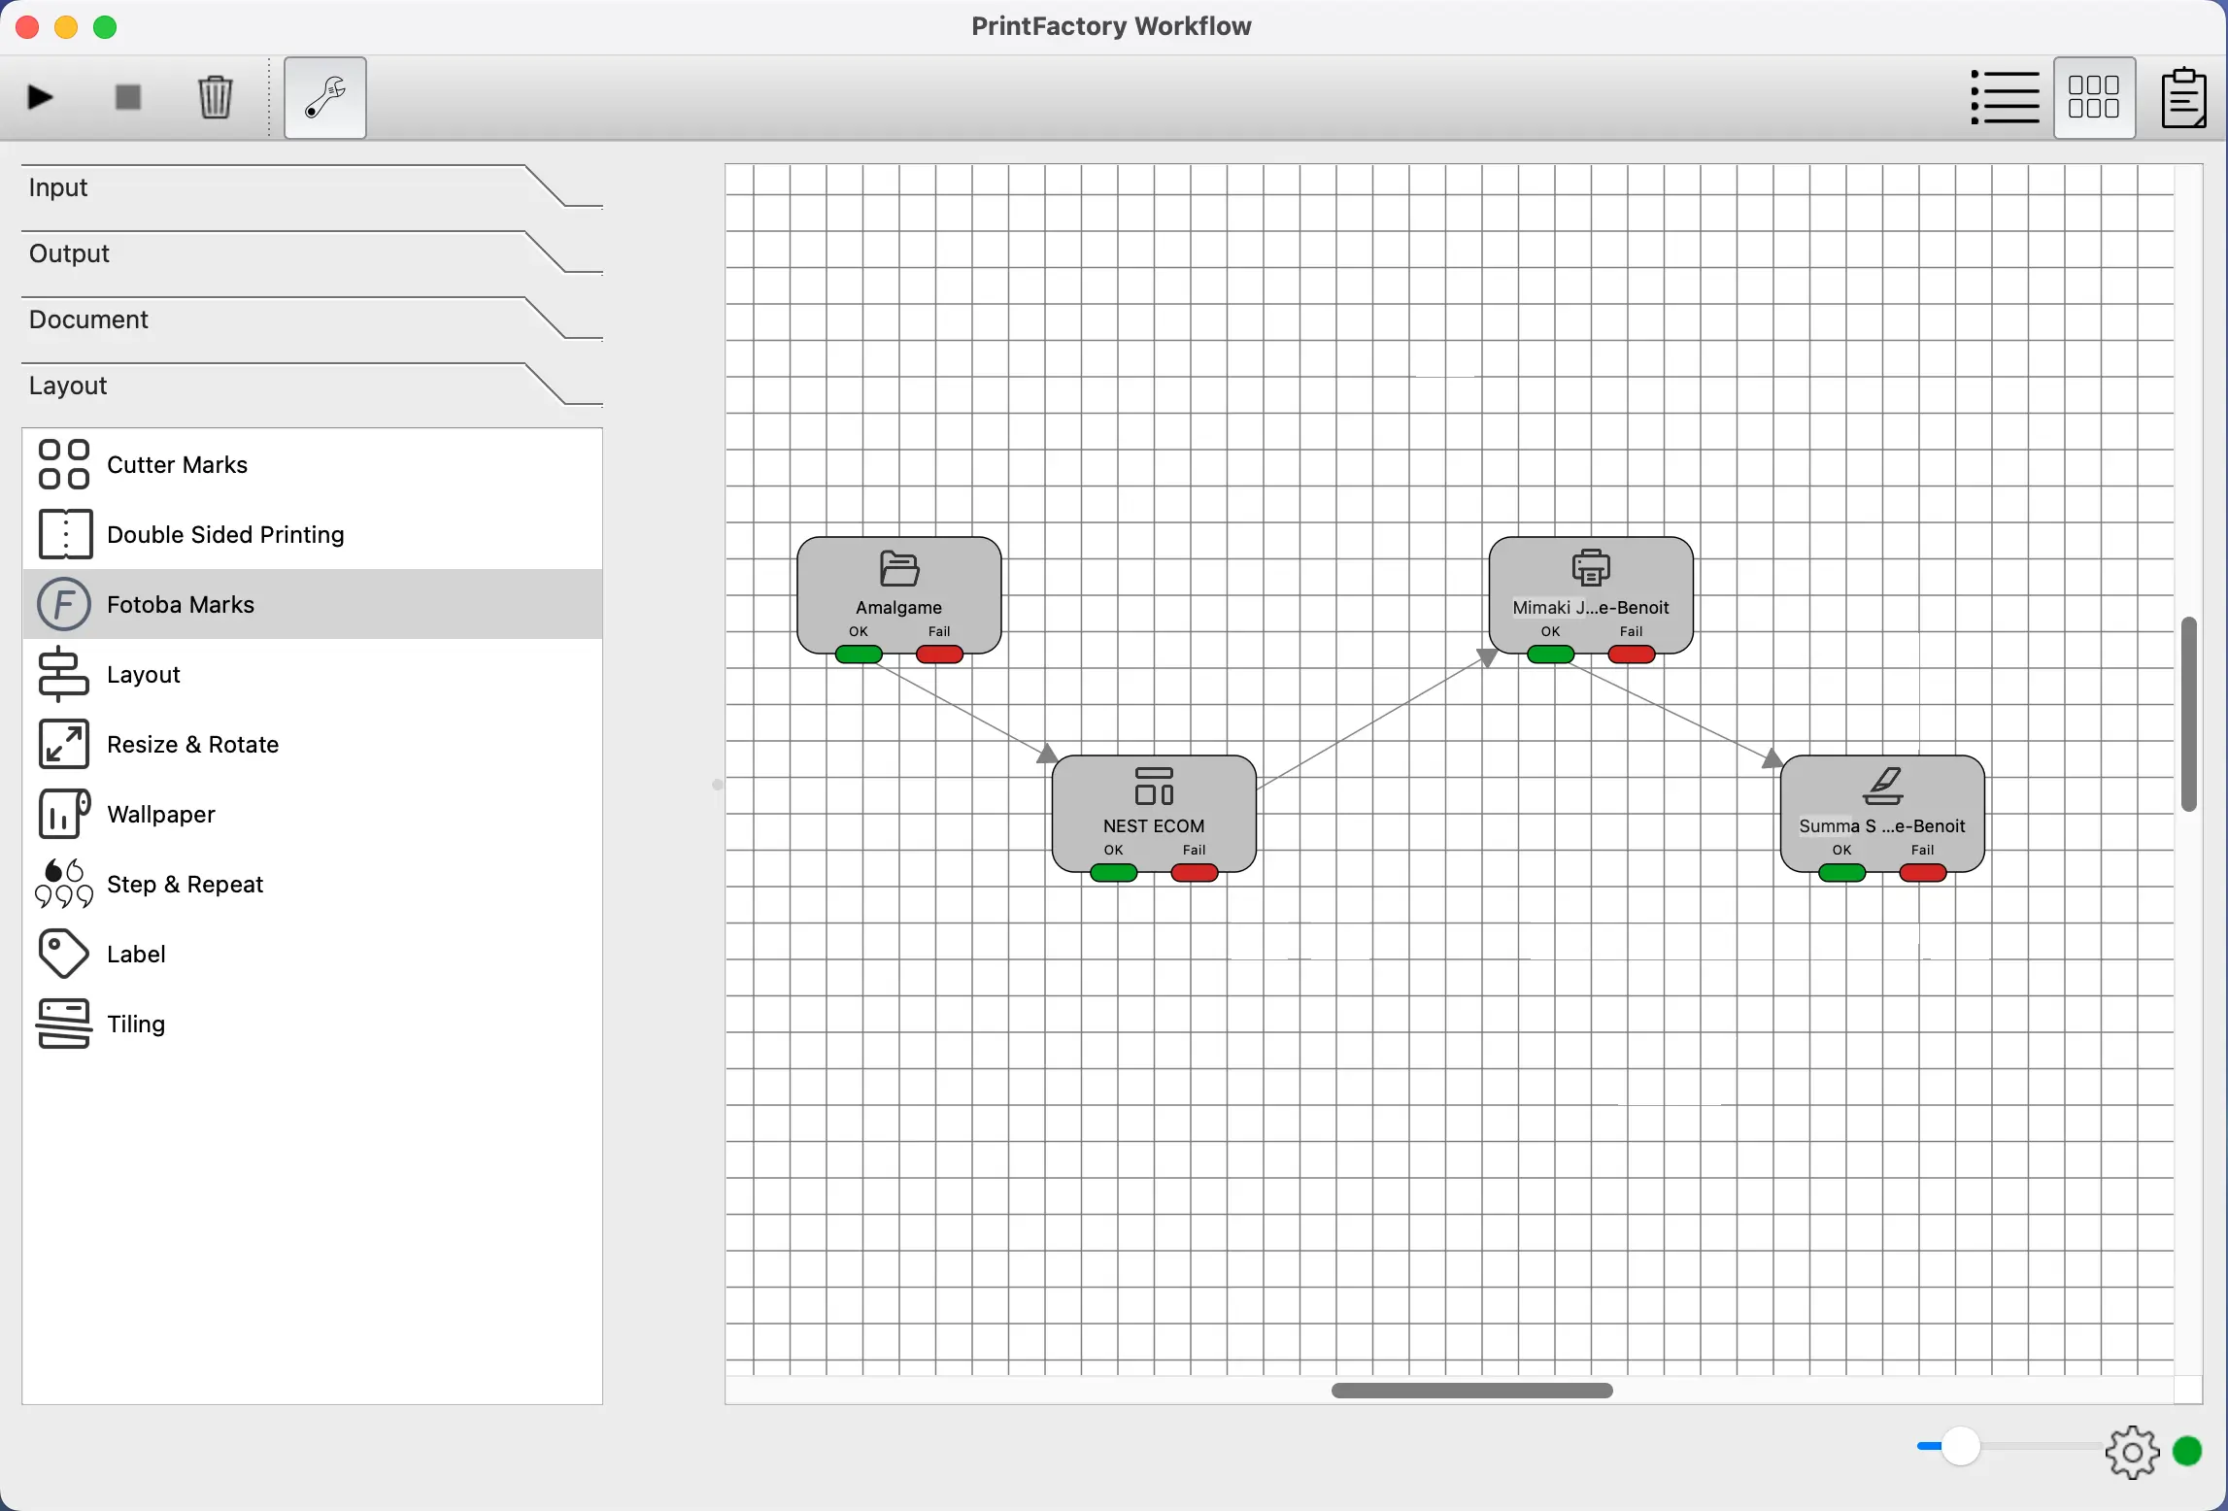Click Mimaki node green OK connector
This screenshot has width=2228, height=1511.
coord(1551,655)
